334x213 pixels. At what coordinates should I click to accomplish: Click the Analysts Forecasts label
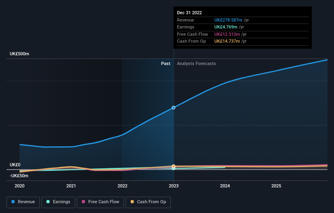pyautogui.click(x=196, y=63)
